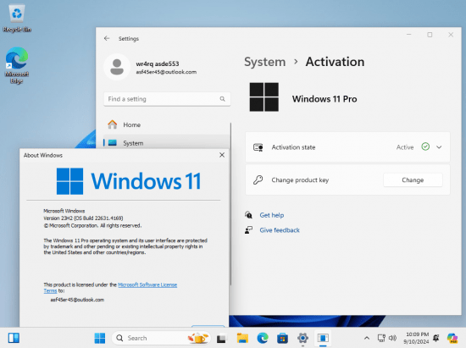Open Microsoft Store from the taskbar

282,338
